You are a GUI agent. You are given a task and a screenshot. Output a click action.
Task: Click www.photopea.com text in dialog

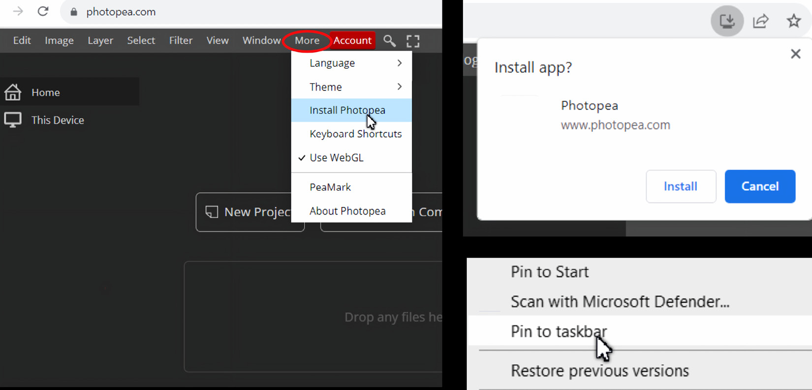point(615,125)
